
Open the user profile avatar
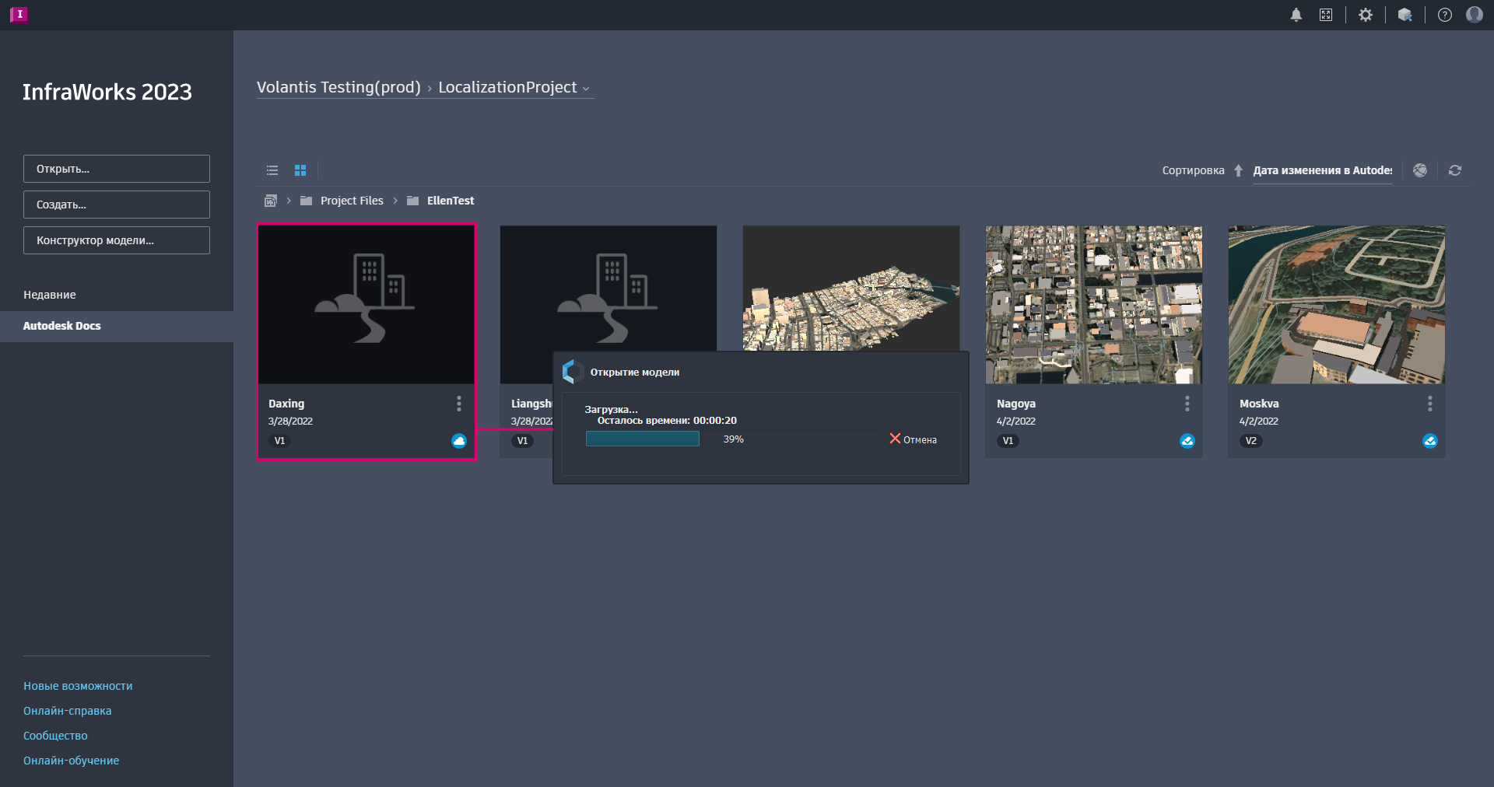point(1475,15)
